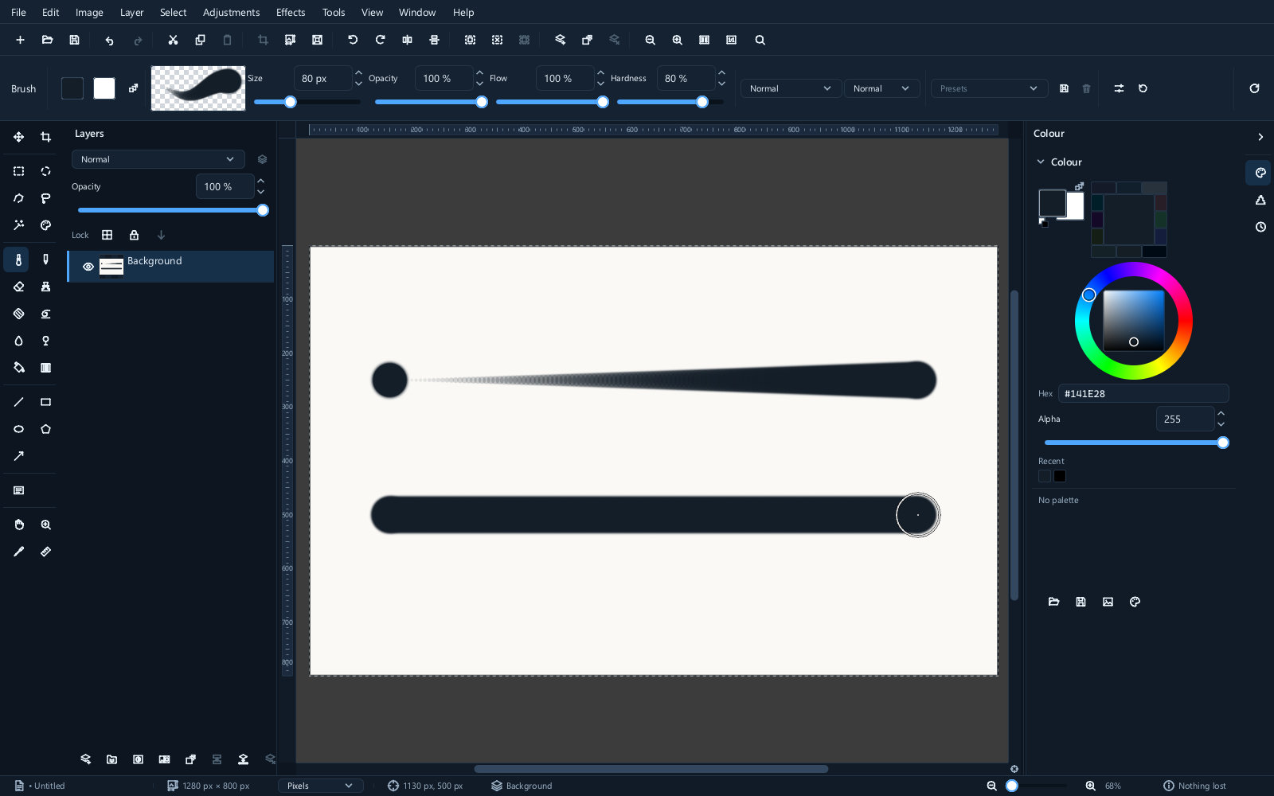Select the Rectangular marquee tool
Viewport: 1274px width, 796px height.
click(18, 171)
